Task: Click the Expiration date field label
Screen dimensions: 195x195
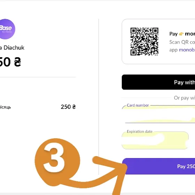Action: pos(140,132)
